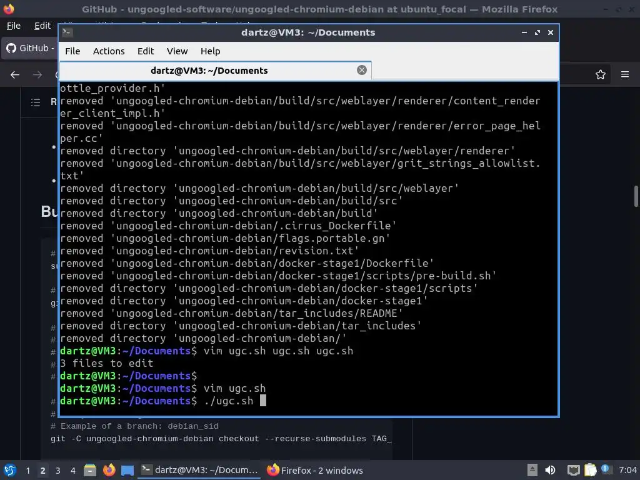This screenshot has width=640, height=480.
Task: Open the volume control in the system tray
Action: pyautogui.click(x=550, y=470)
